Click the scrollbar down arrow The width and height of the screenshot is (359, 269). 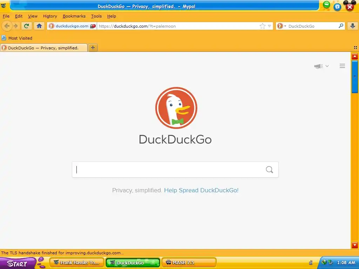pos(355,245)
